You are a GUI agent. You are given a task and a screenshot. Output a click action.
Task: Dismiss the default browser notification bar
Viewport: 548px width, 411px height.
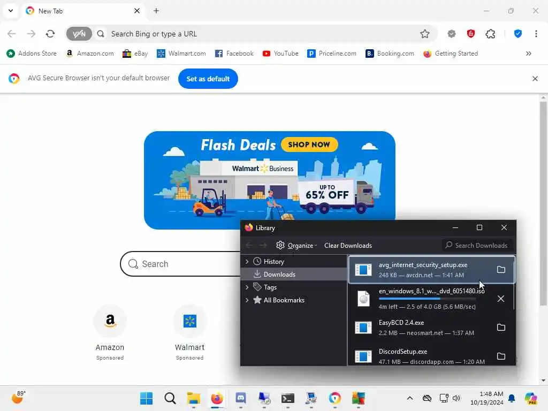coord(535,79)
